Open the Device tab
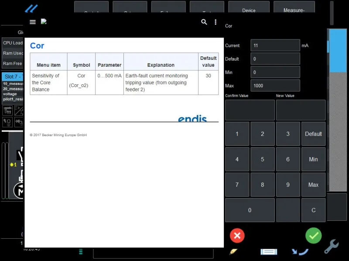Screen dimensions: 349x261 click(x=249, y=7)
